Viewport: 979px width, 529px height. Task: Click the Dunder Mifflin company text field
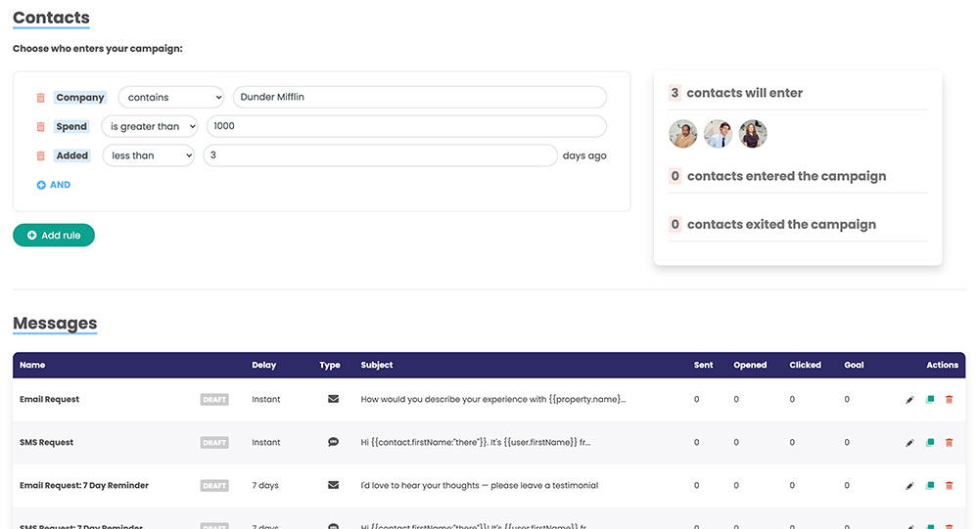coord(420,97)
